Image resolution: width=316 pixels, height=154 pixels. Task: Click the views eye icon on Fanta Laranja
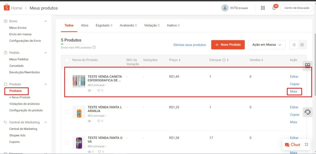click(89, 121)
